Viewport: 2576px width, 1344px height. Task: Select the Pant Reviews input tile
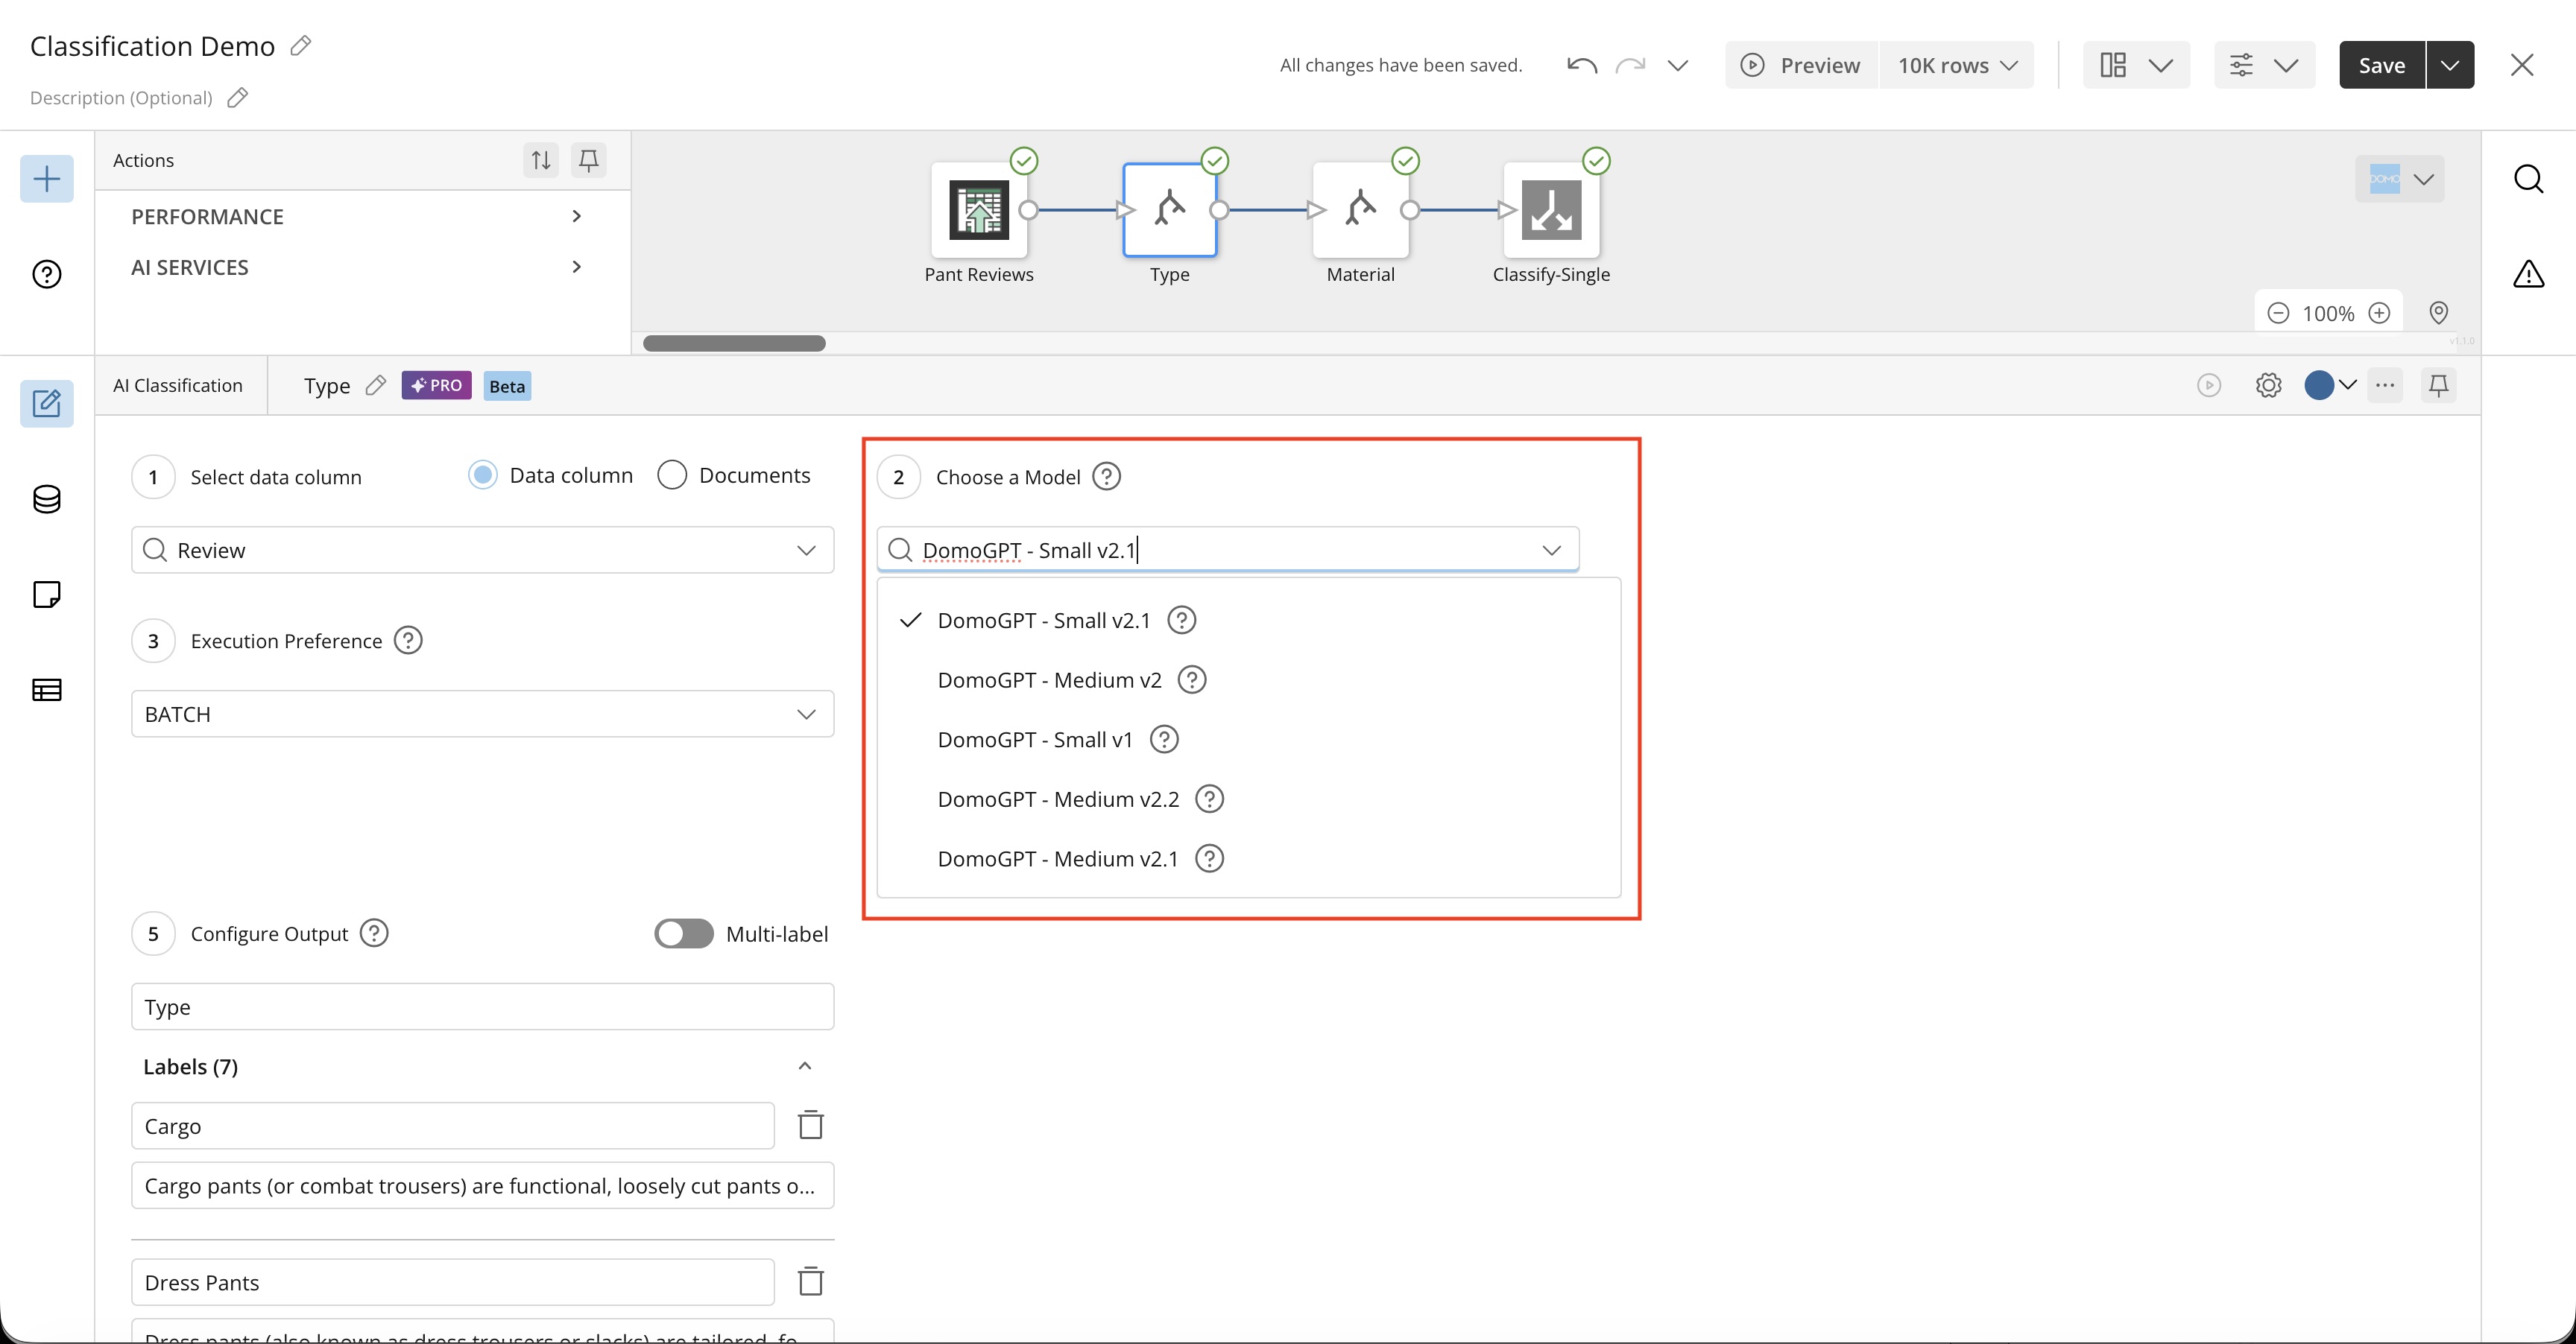tap(979, 210)
